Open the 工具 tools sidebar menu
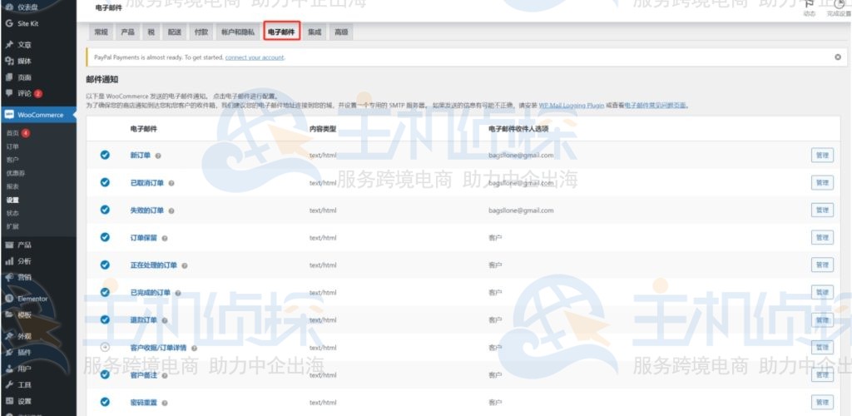The width and height of the screenshot is (852, 416). click(x=24, y=385)
